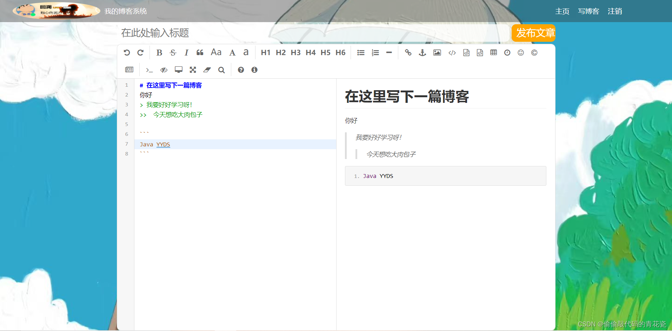Image resolution: width=672 pixels, height=331 pixels.
Task: Apply strikethrough formatting
Action: click(173, 53)
